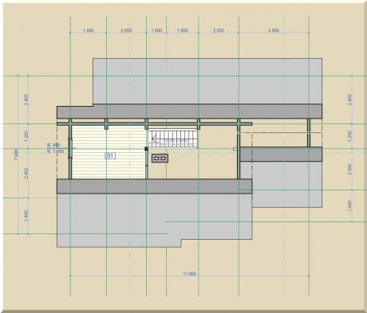Viewport: 367px width, 313px height.
Task: Click the dashed outline rectangle on right
Action: [286, 139]
